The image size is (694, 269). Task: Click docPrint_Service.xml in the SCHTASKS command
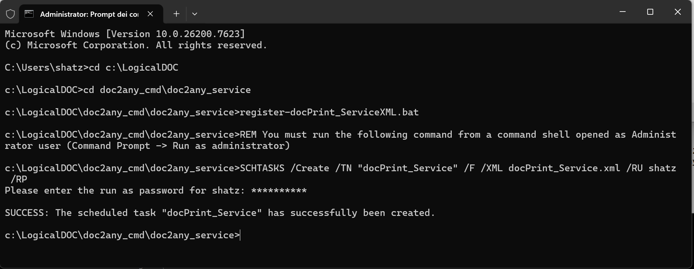click(564, 168)
